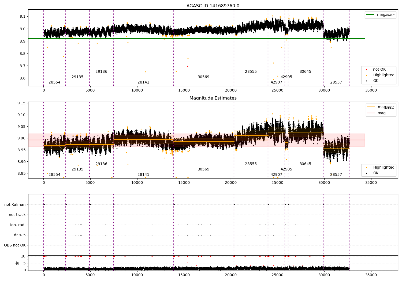Click x-axis tick 20000 under the dr plot
Viewport: 402px width, 281px height.
231,275
